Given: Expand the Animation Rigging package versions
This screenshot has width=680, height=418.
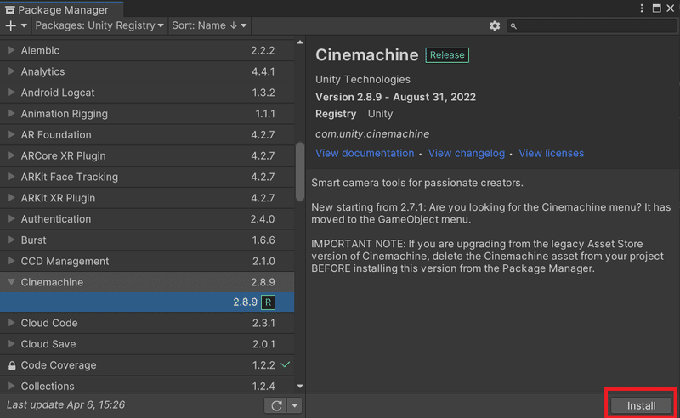Looking at the screenshot, I should click(x=11, y=114).
